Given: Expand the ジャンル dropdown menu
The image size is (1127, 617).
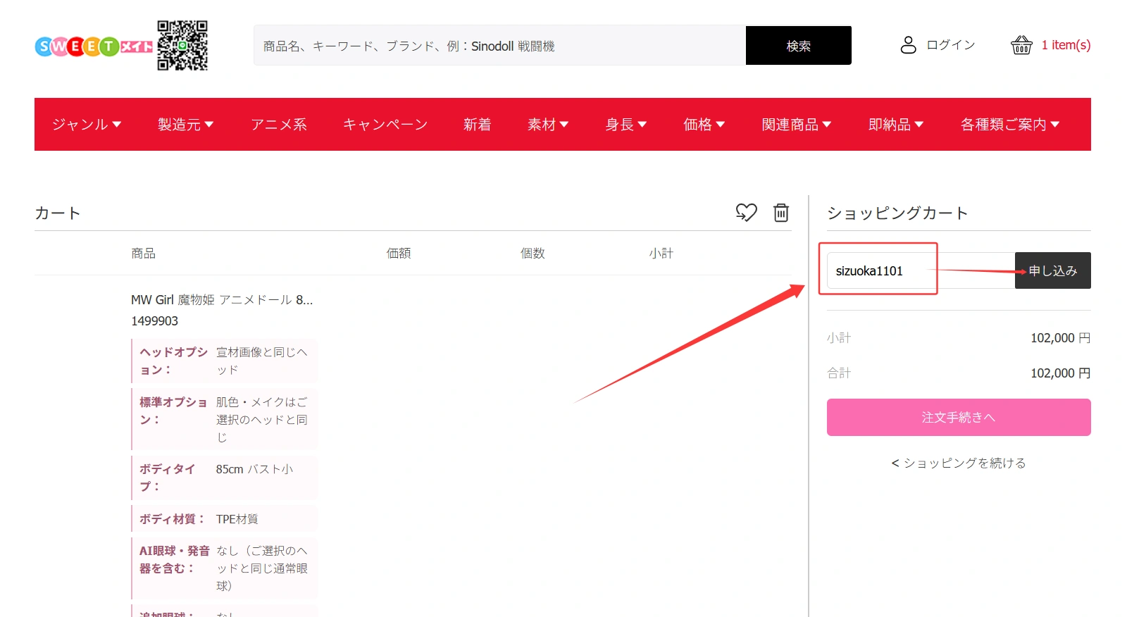Looking at the screenshot, I should click(87, 125).
